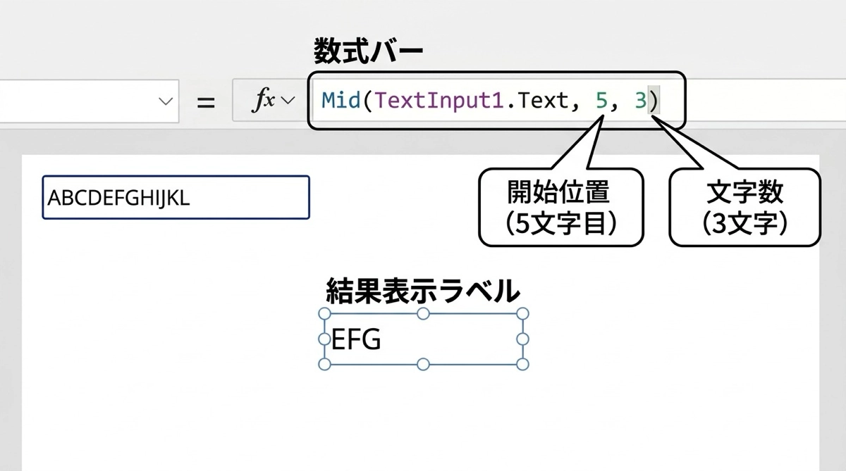Click the label's middle-right resize handle

point(522,339)
